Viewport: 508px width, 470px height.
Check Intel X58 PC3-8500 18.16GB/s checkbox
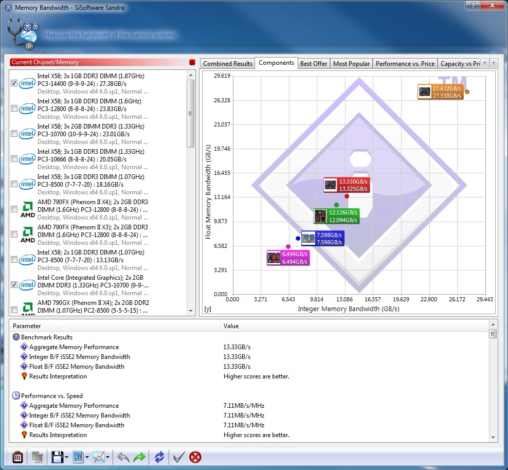point(14,184)
